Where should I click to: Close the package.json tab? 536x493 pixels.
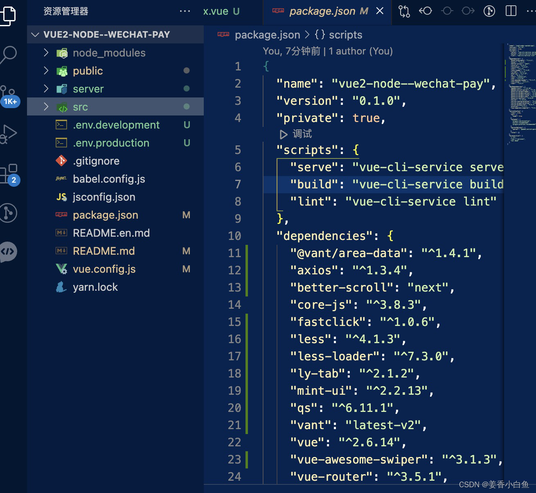(x=380, y=11)
